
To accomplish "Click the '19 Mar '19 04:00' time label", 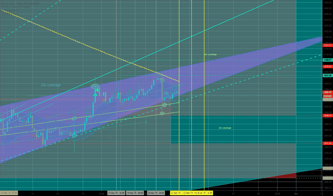I will [135, 193].
